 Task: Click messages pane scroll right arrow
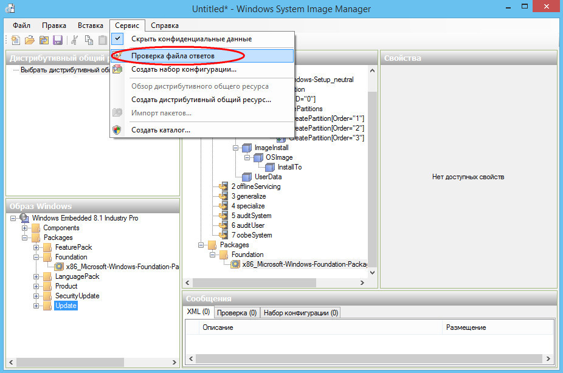point(548,358)
